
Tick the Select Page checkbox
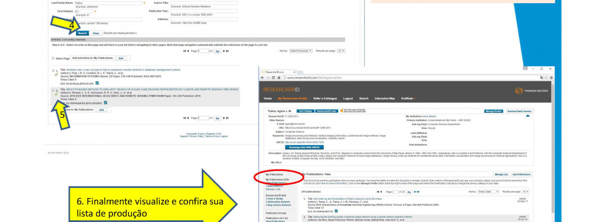pyautogui.click(x=53, y=58)
